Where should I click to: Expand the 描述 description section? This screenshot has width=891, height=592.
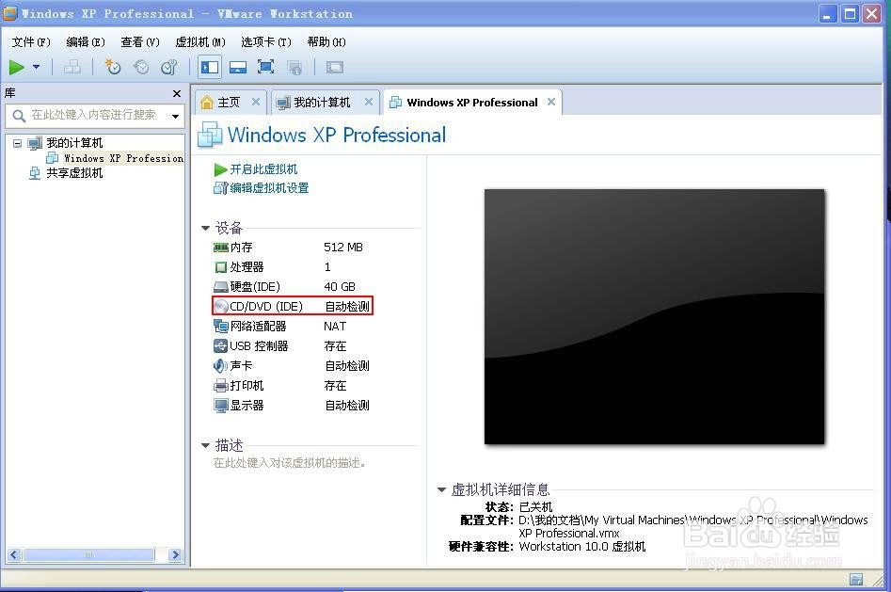click(x=205, y=445)
